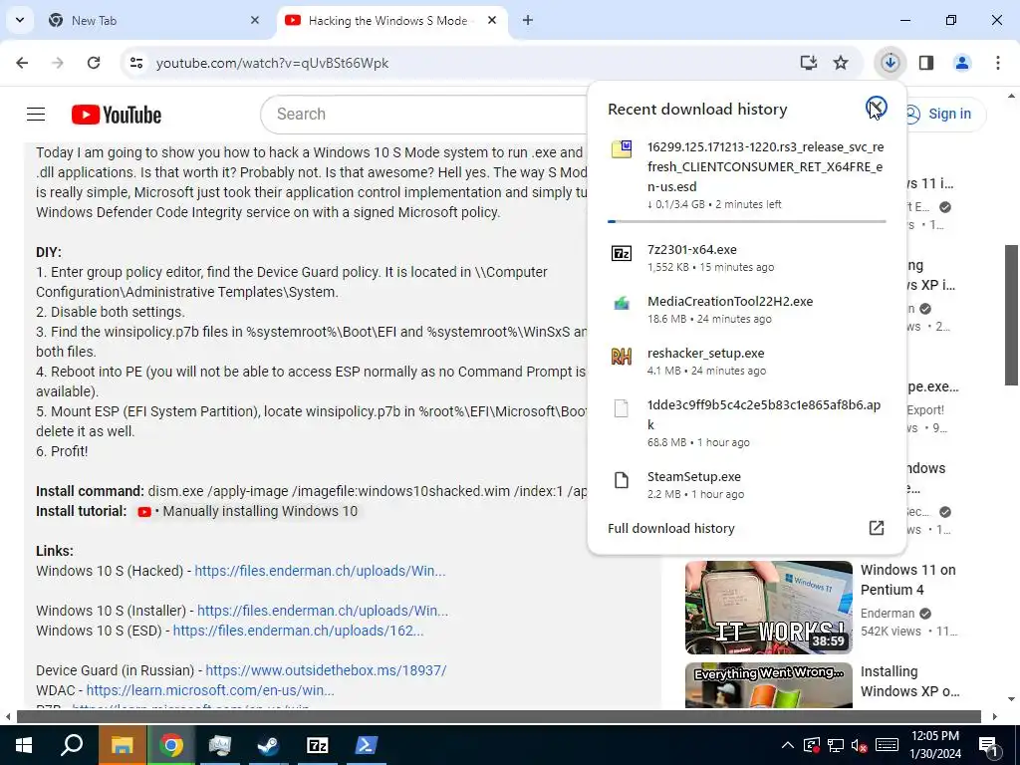Screen dimensions: 1020x765
Task: Open Windows taskbar search
Action: click(72, 745)
